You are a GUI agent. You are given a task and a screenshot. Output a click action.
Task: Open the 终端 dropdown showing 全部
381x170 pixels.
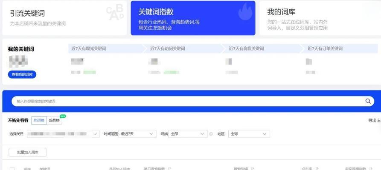[188, 134]
